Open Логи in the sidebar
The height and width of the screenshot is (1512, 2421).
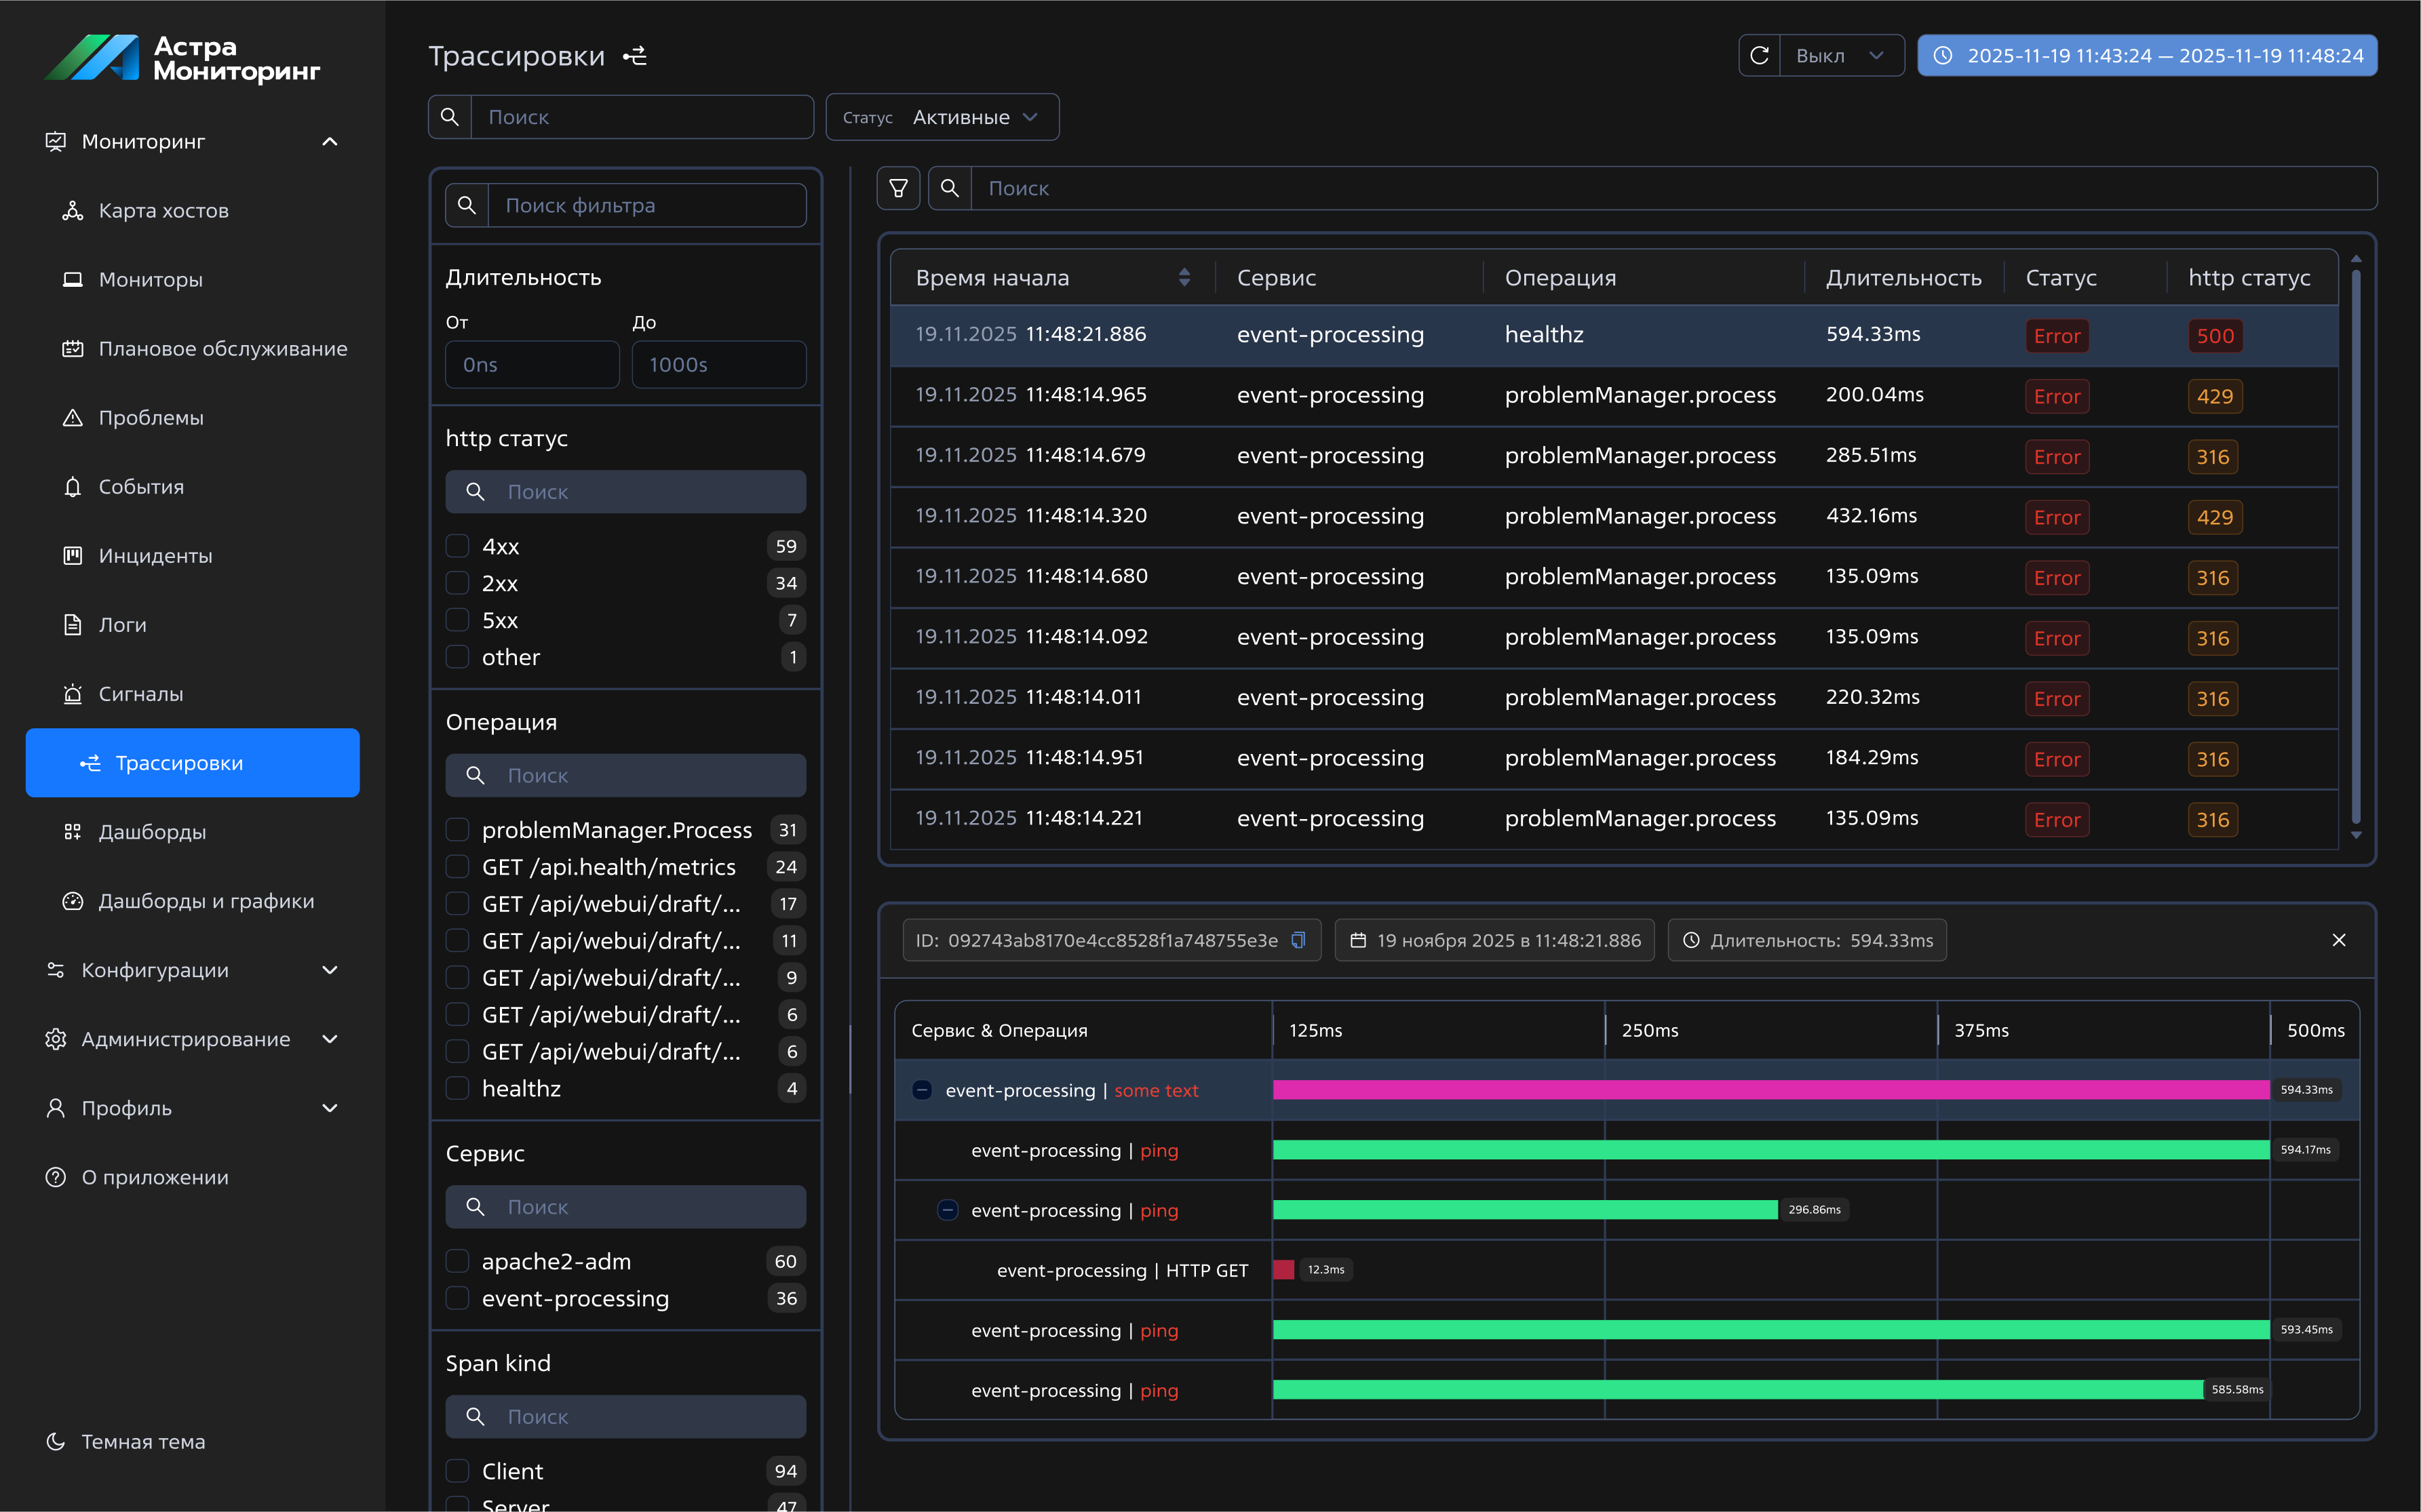pyautogui.click(x=122, y=625)
